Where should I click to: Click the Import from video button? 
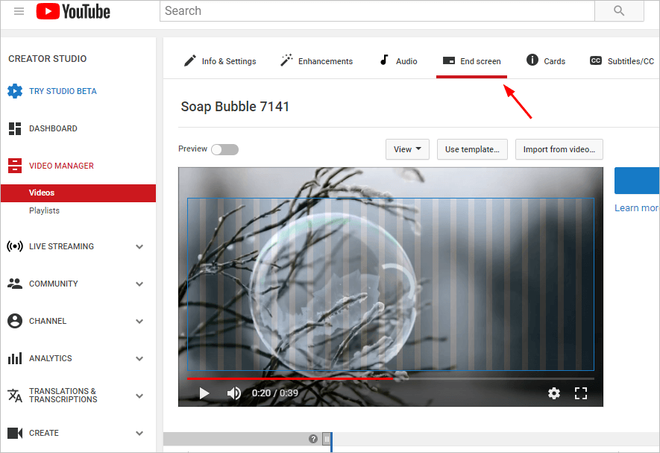click(559, 149)
